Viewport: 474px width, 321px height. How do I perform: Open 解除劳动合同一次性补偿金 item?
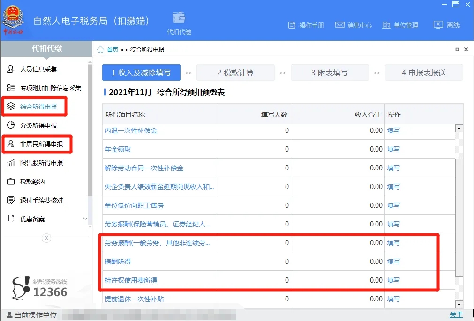coord(144,168)
